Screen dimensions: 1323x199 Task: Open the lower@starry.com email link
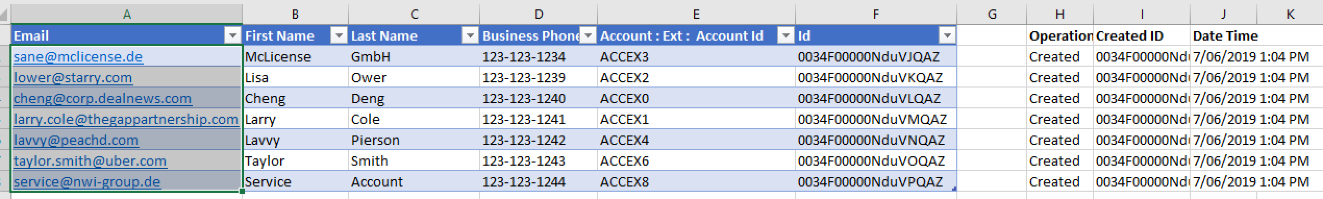click(x=73, y=78)
